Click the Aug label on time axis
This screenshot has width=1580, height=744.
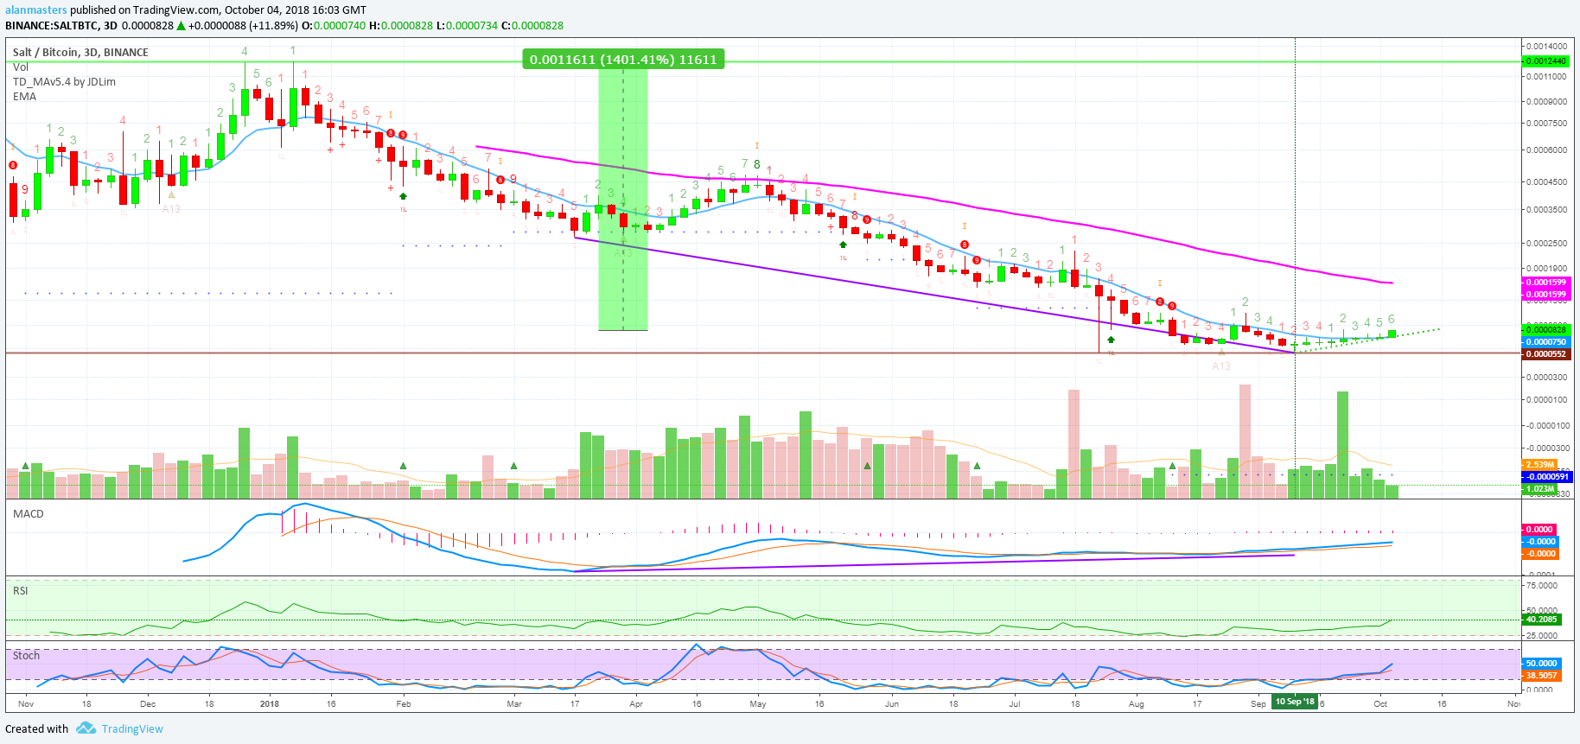(x=1136, y=703)
